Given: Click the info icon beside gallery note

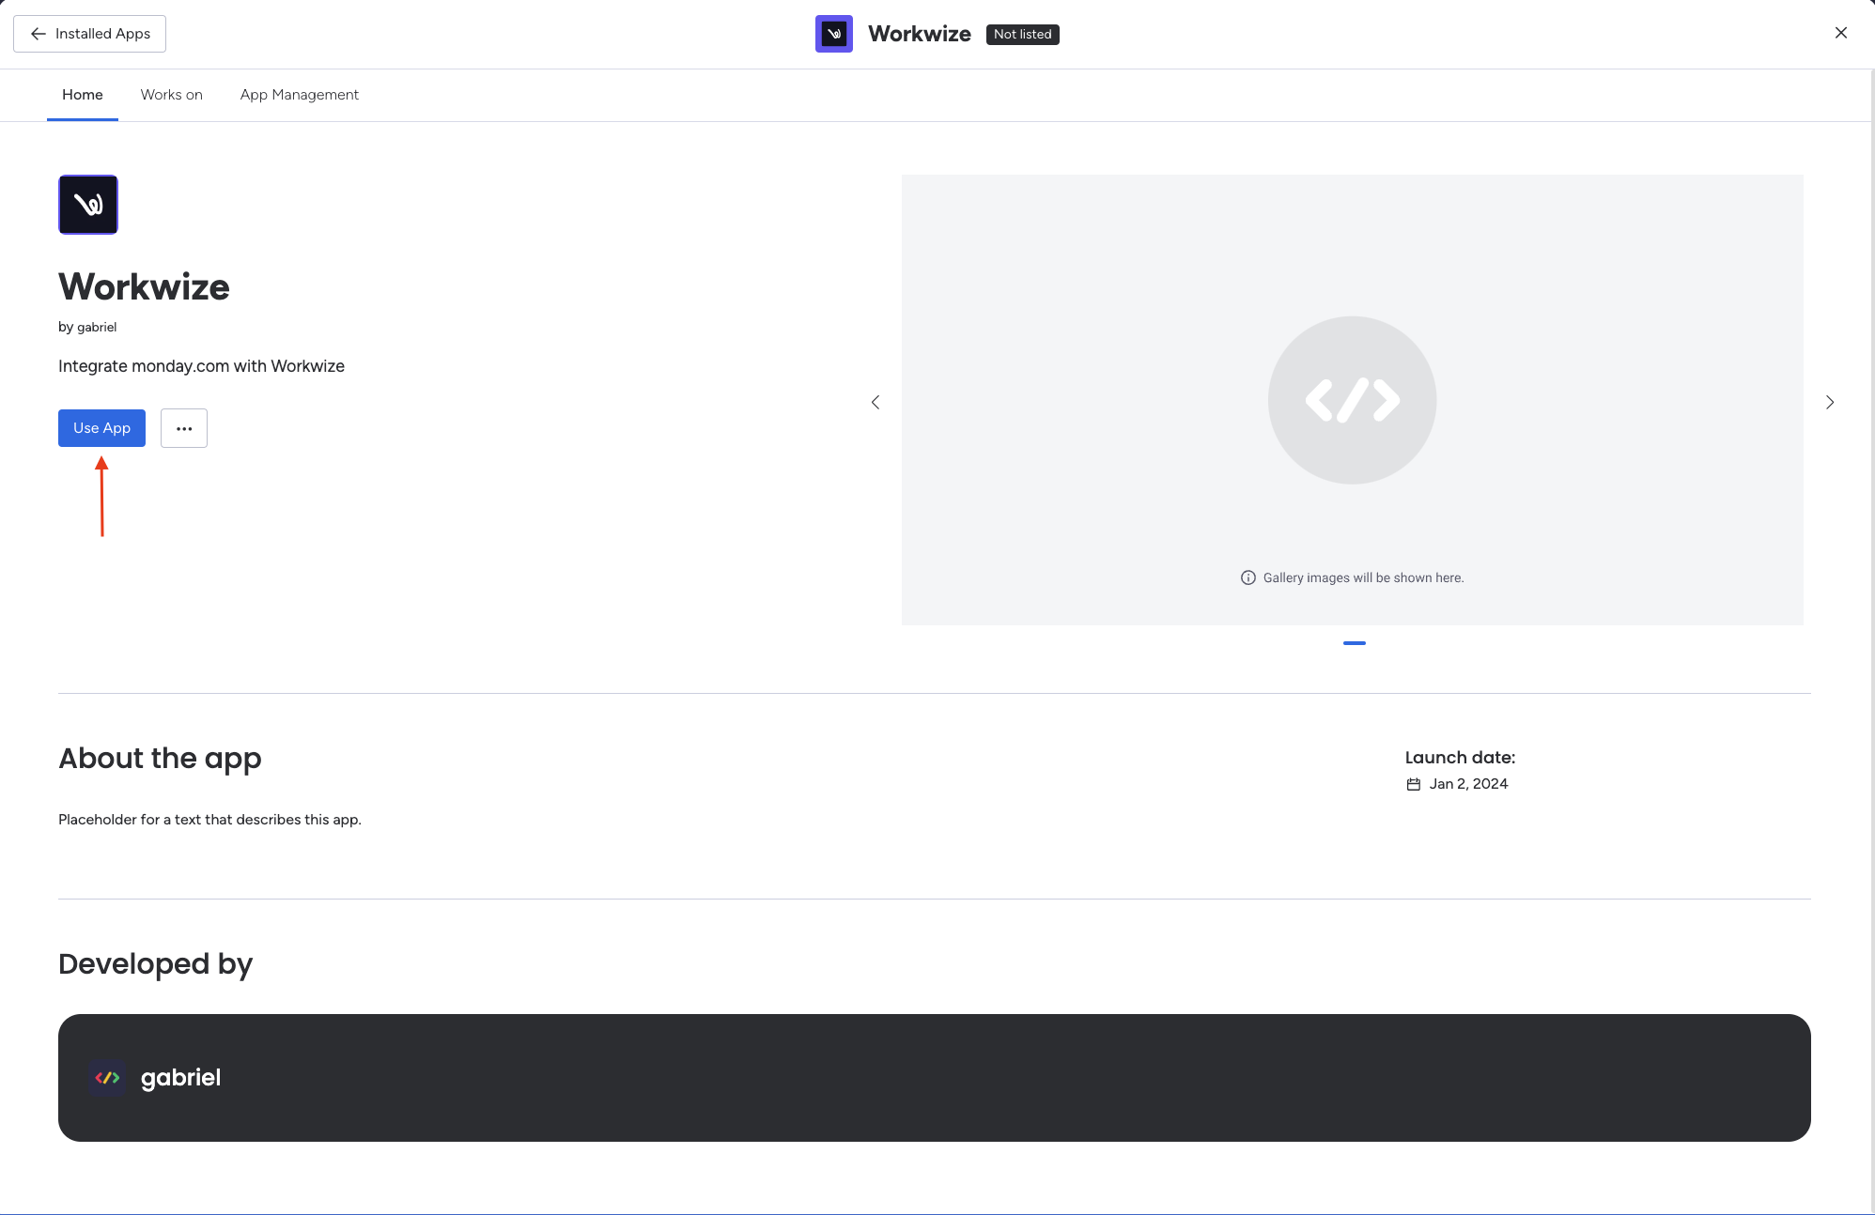Looking at the screenshot, I should (1247, 577).
